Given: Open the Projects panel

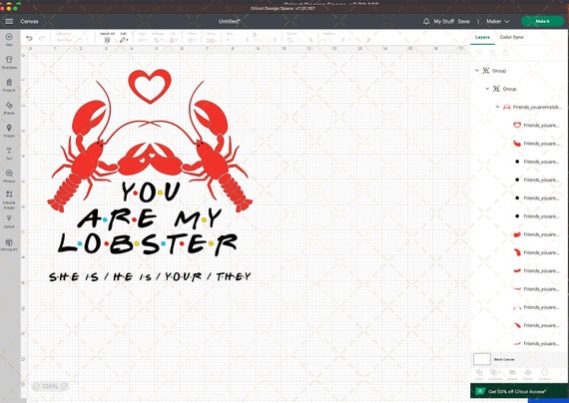Looking at the screenshot, I should 9,85.
